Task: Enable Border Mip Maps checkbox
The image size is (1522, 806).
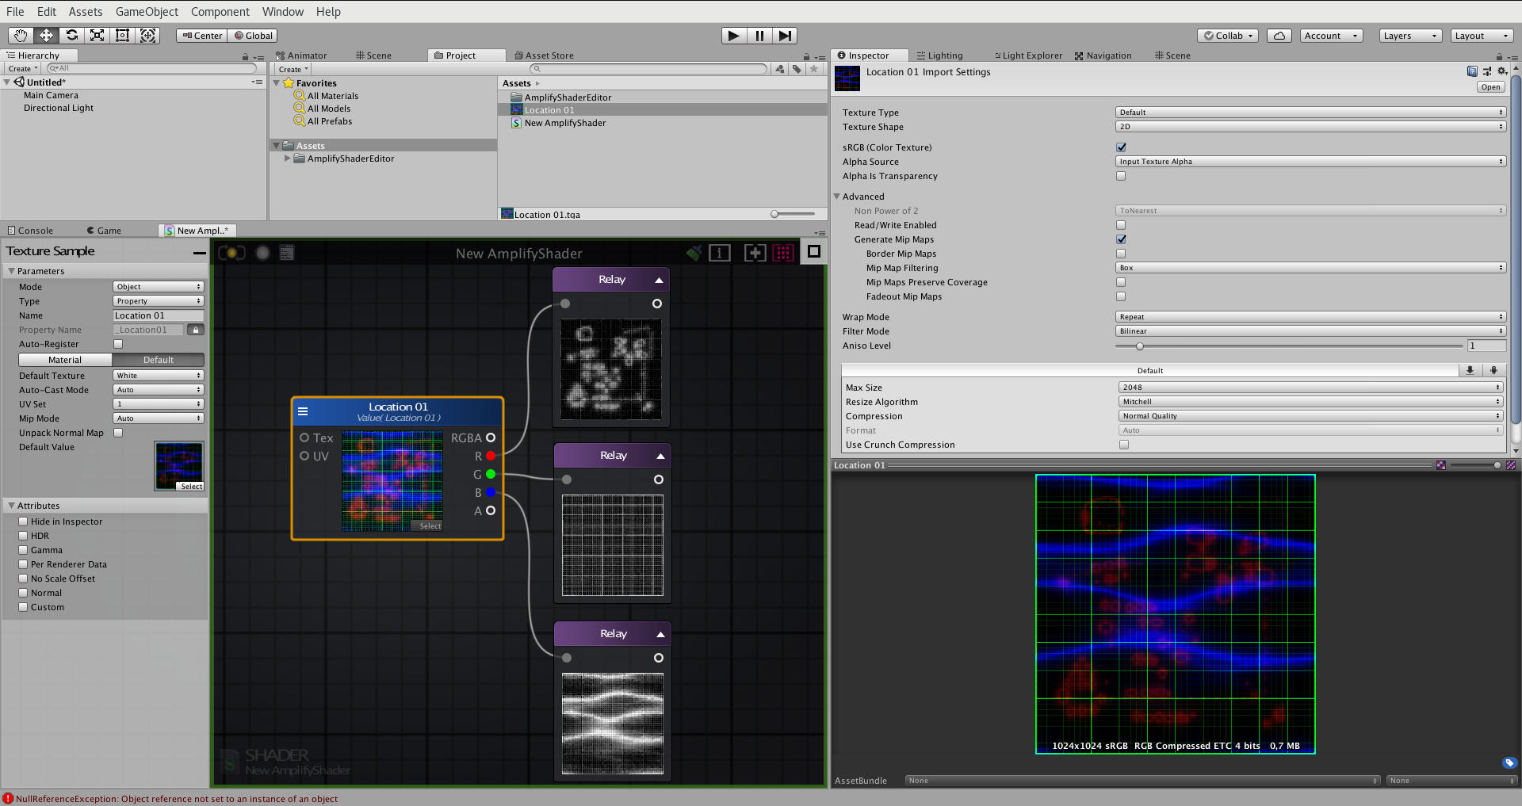Action: 1121,254
